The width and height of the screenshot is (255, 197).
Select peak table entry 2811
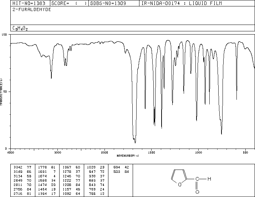pyautogui.click(x=18, y=185)
